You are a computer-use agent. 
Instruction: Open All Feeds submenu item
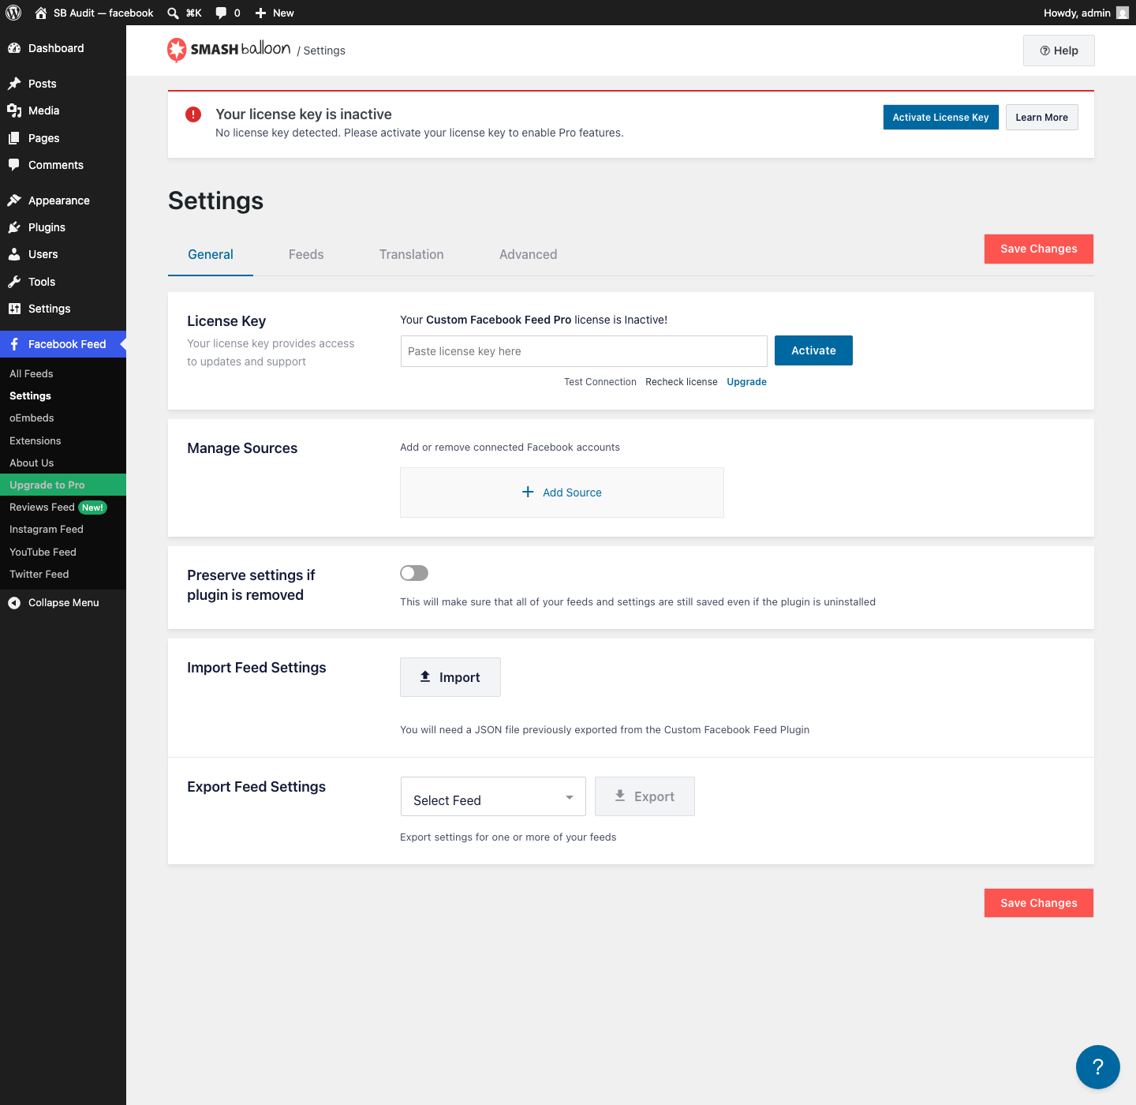click(63, 374)
